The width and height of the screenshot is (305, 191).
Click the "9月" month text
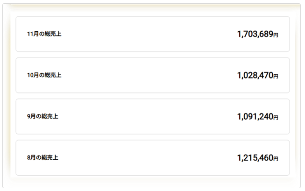[x=31, y=116]
